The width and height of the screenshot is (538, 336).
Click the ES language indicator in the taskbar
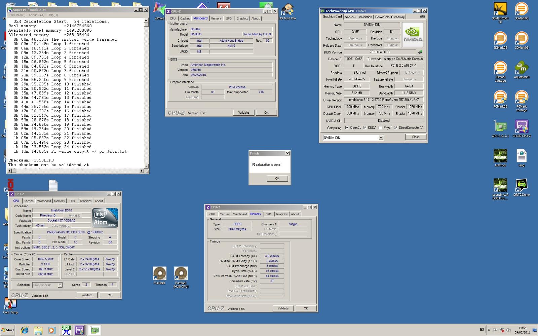[482, 330]
